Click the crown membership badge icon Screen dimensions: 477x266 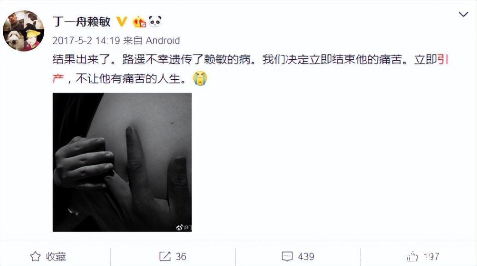click(139, 21)
